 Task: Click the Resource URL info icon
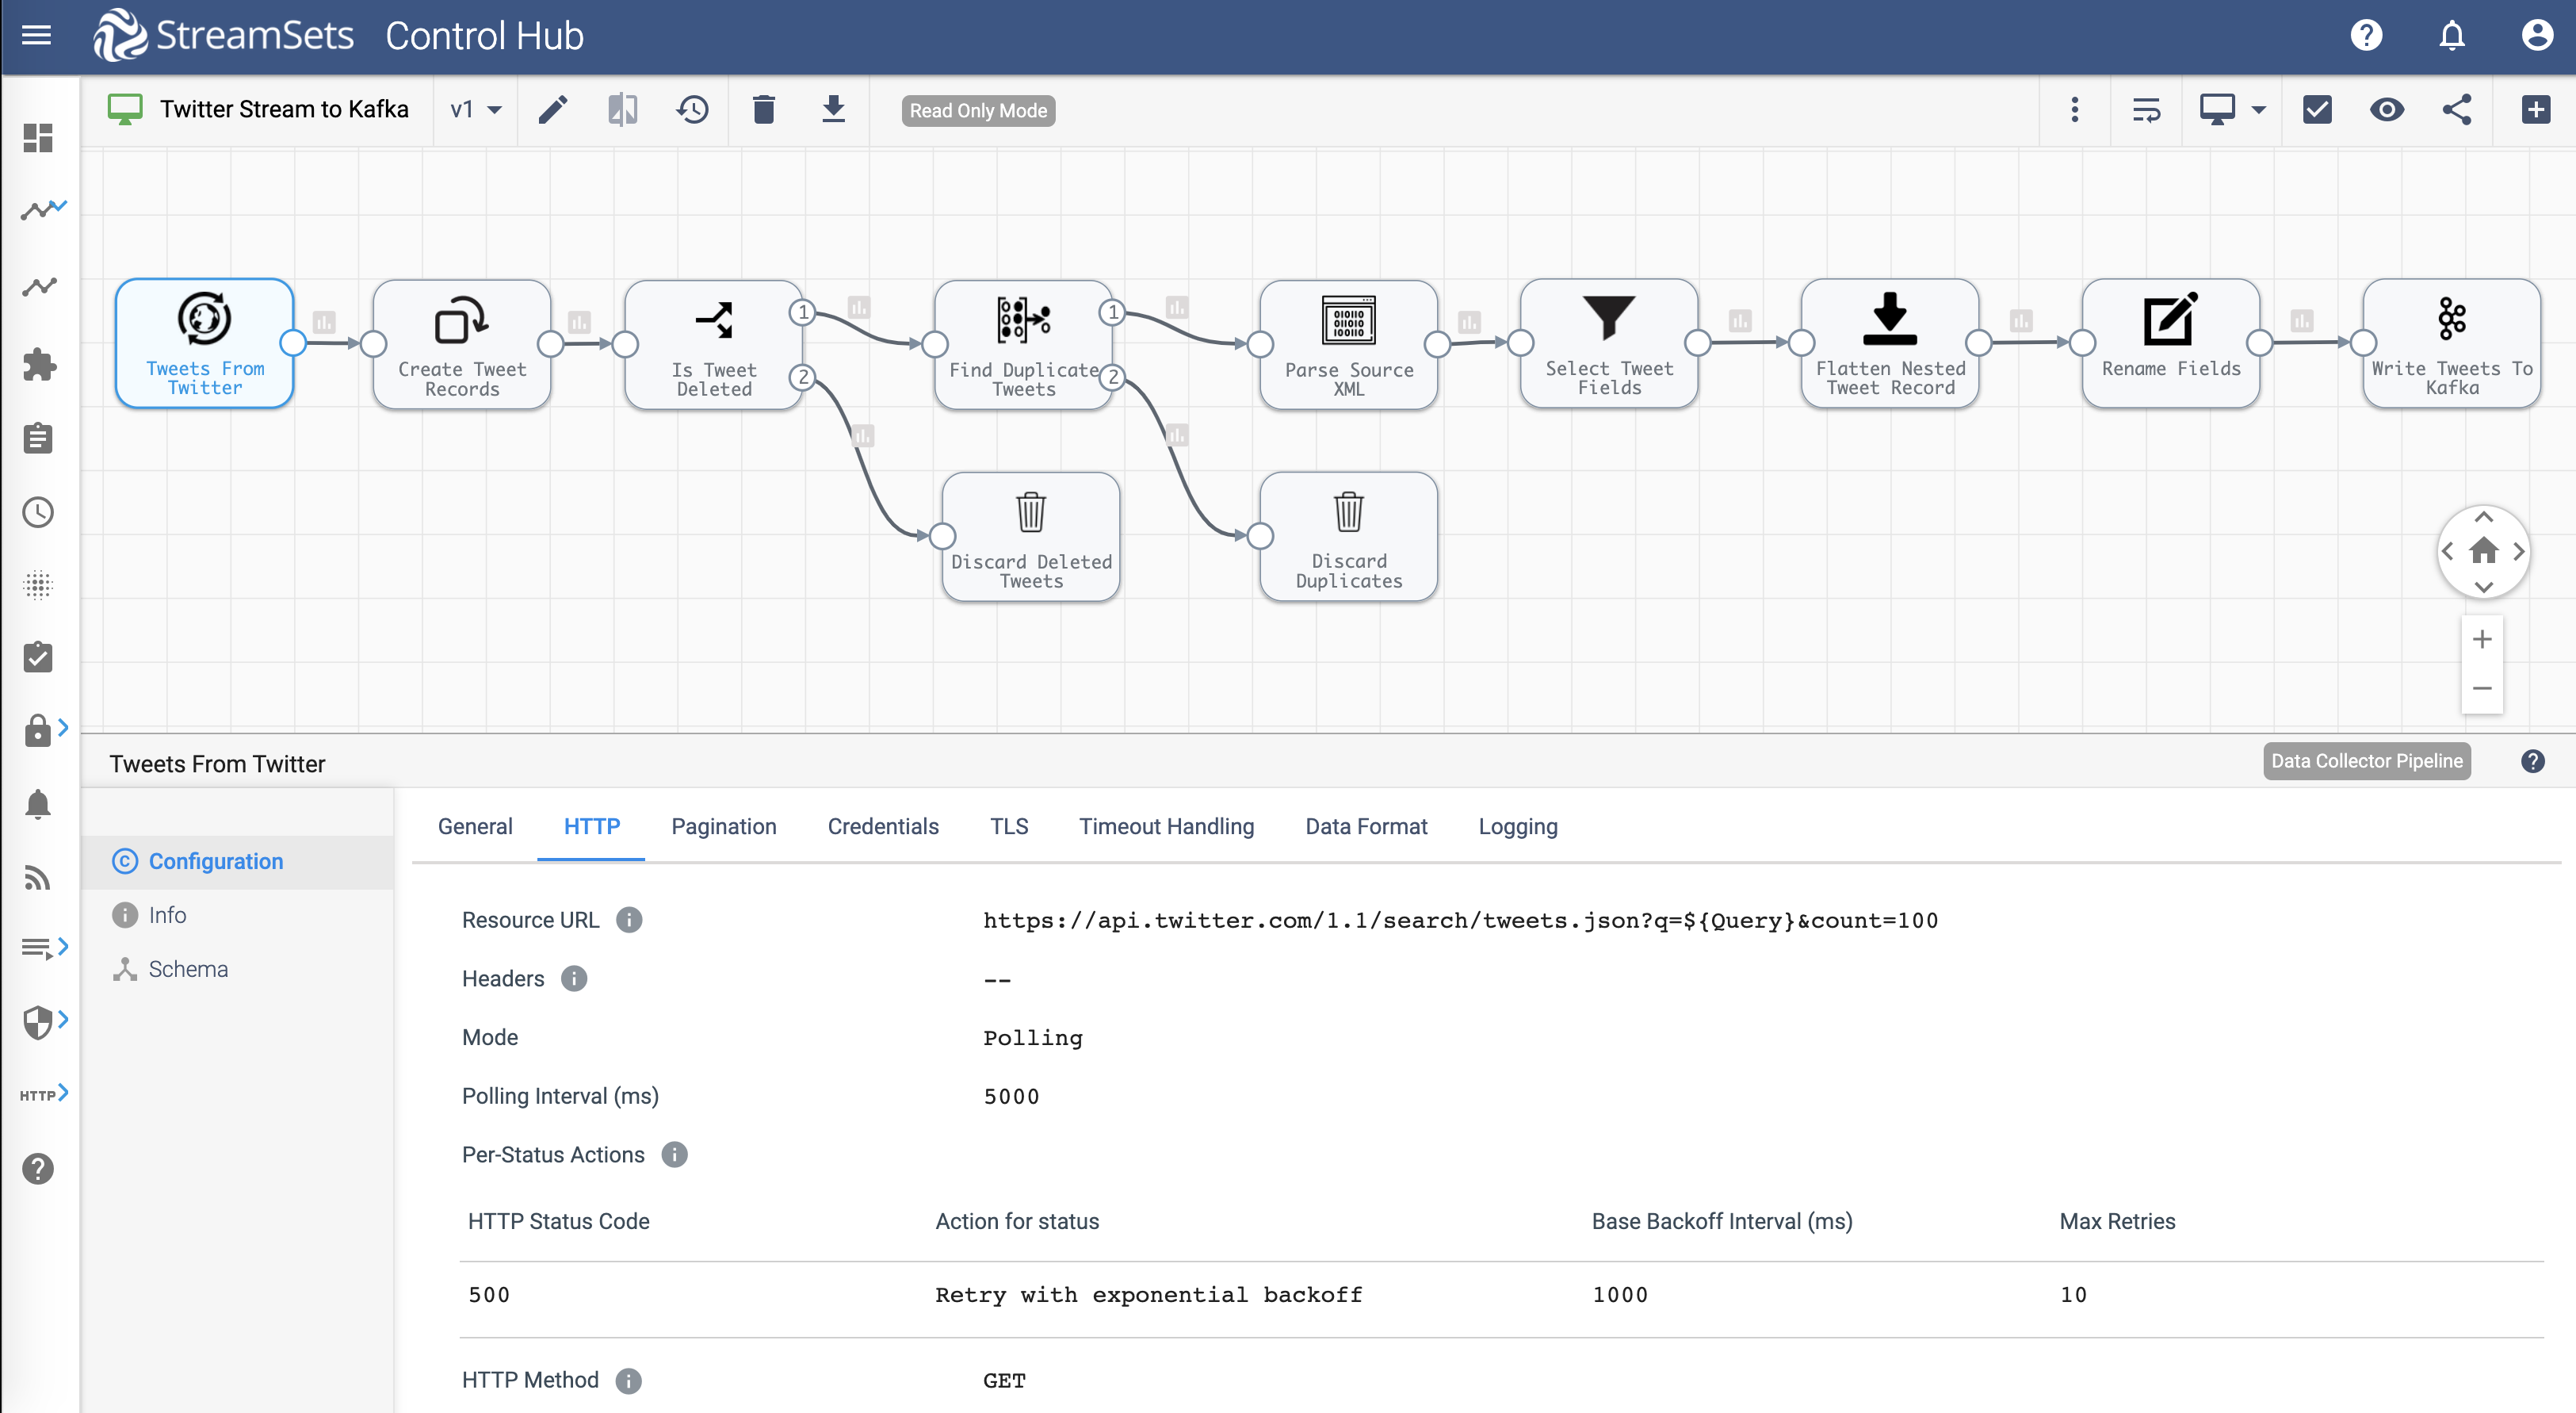[629, 920]
